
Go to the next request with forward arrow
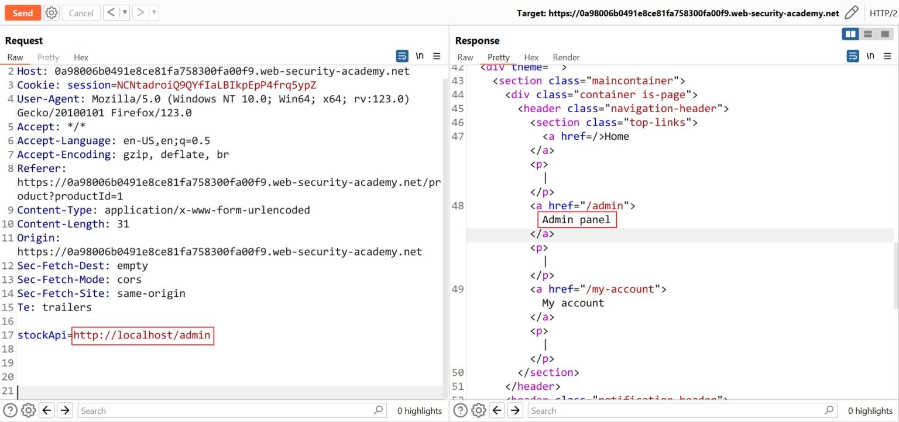(x=140, y=12)
